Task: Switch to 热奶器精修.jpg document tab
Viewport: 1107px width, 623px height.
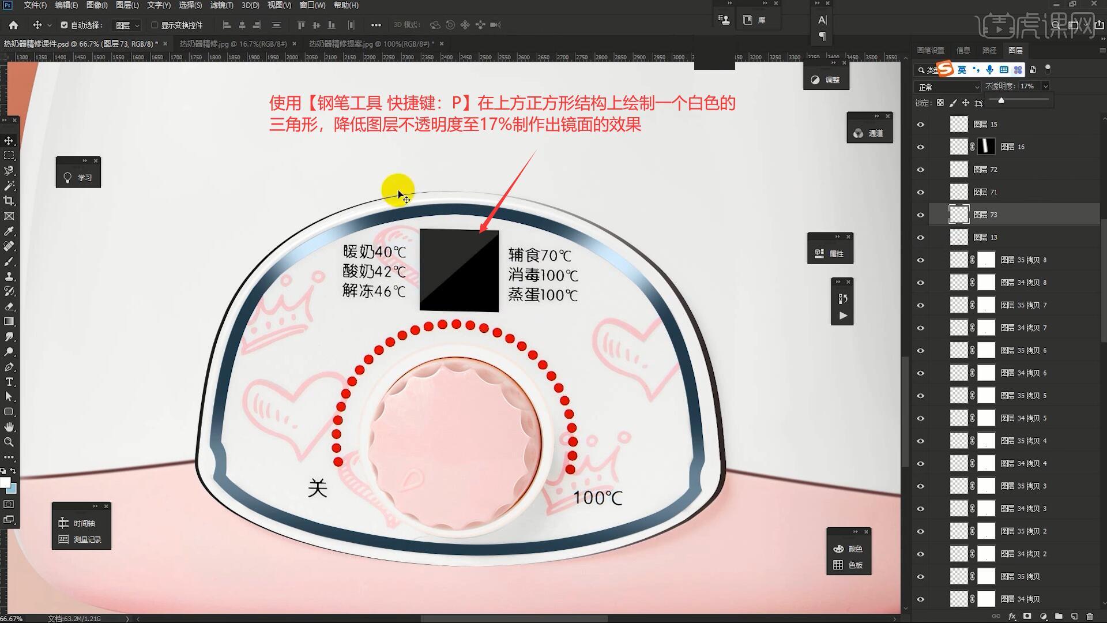Action: [x=233, y=44]
